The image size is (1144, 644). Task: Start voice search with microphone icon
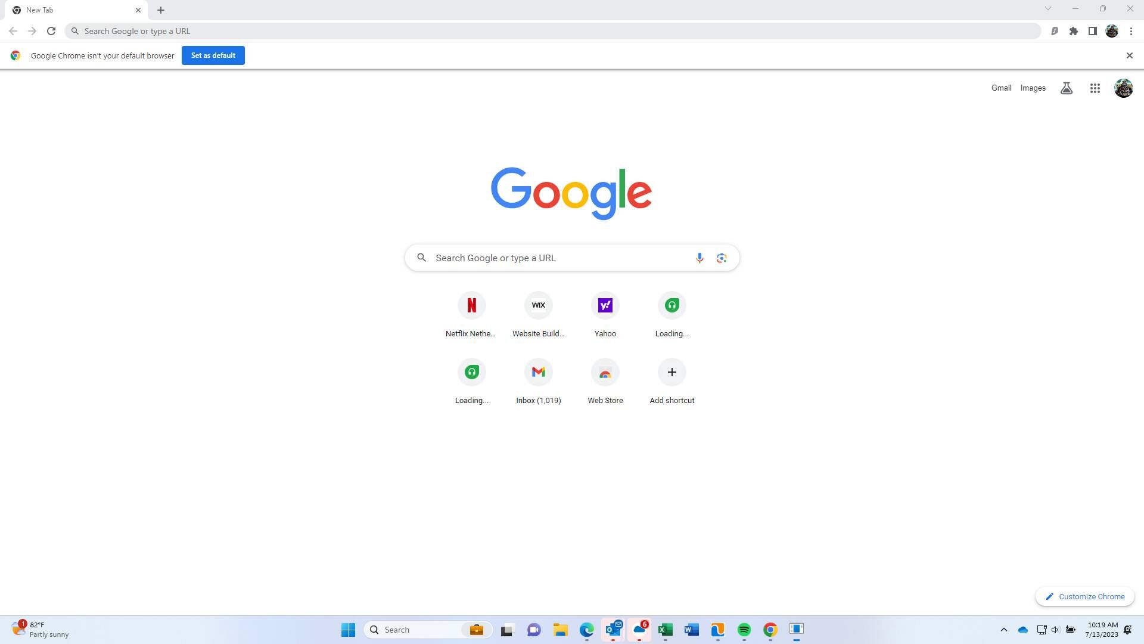click(x=700, y=258)
